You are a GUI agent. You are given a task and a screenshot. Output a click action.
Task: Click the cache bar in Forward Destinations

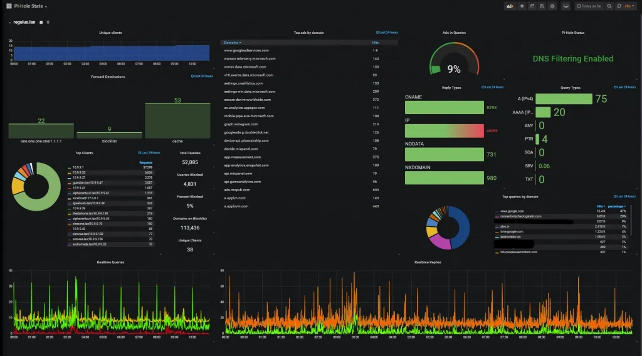177,121
